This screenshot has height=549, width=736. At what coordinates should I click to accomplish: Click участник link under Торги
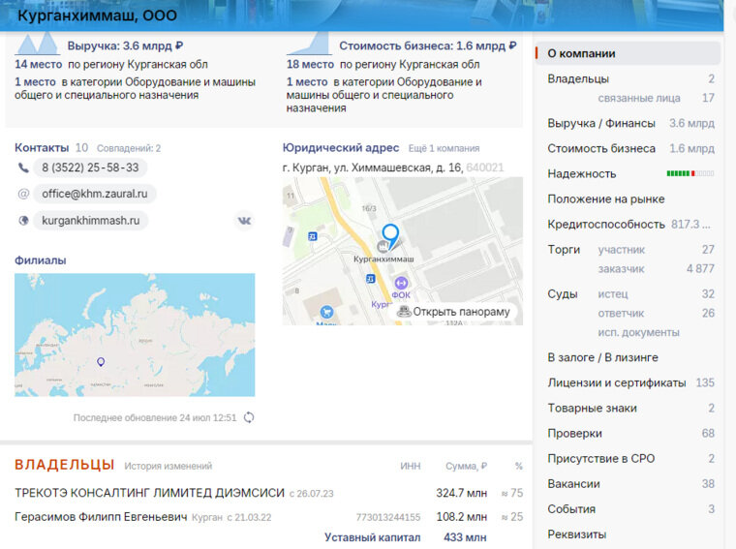click(x=622, y=250)
